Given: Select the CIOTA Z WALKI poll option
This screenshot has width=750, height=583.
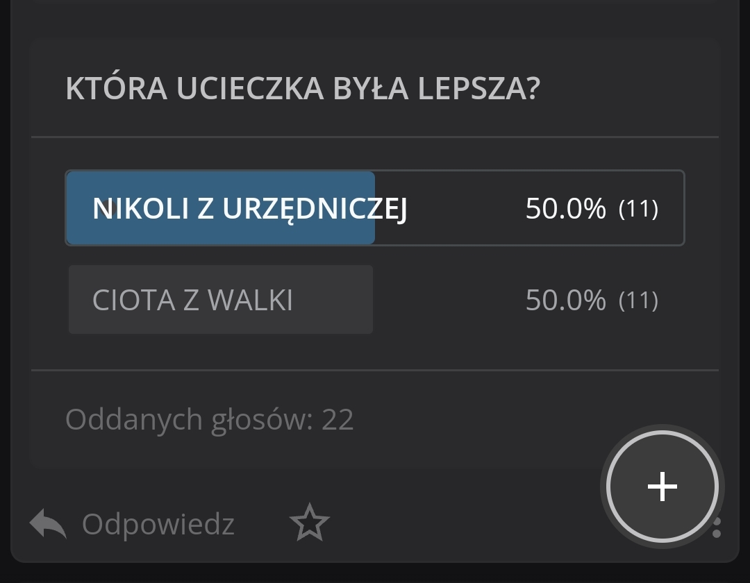Looking at the screenshot, I should point(192,300).
